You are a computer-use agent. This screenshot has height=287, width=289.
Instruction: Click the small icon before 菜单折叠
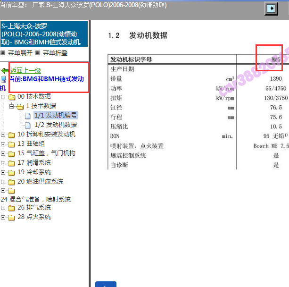pyautogui.click(x=37, y=53)
